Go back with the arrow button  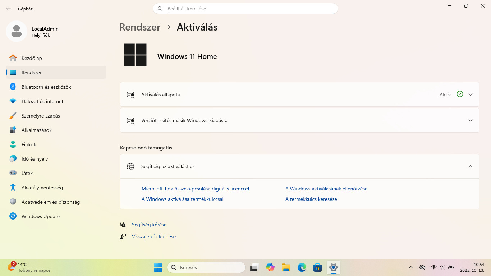click(8, 9)
